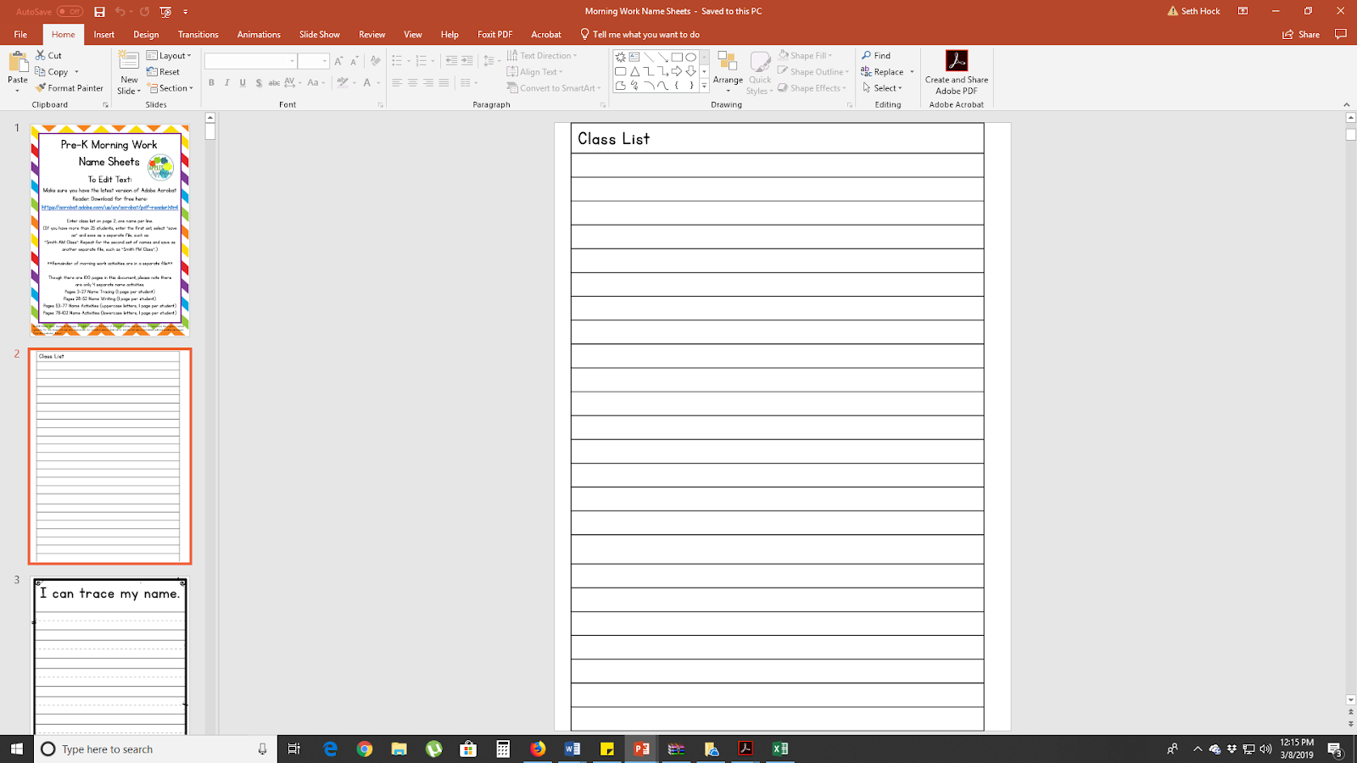Switch to the Design tab
The height and width of the screenshot is (763, 1357).
[146, 35]
